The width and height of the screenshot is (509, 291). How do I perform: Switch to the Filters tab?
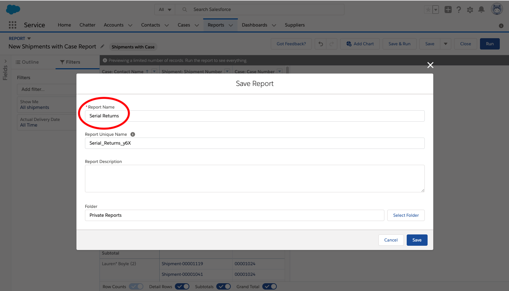coord(70,62)
